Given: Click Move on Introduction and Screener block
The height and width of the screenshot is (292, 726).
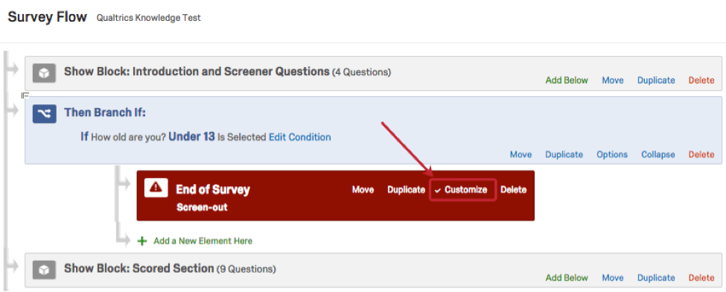Looking at the screenshot, I should [613, 80].
